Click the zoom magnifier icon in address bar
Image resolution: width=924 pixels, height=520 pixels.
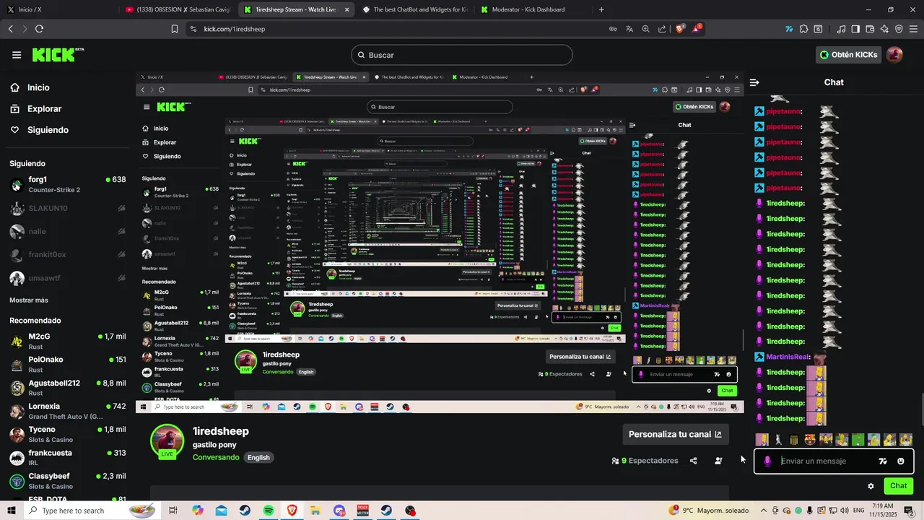pos(645,29)
